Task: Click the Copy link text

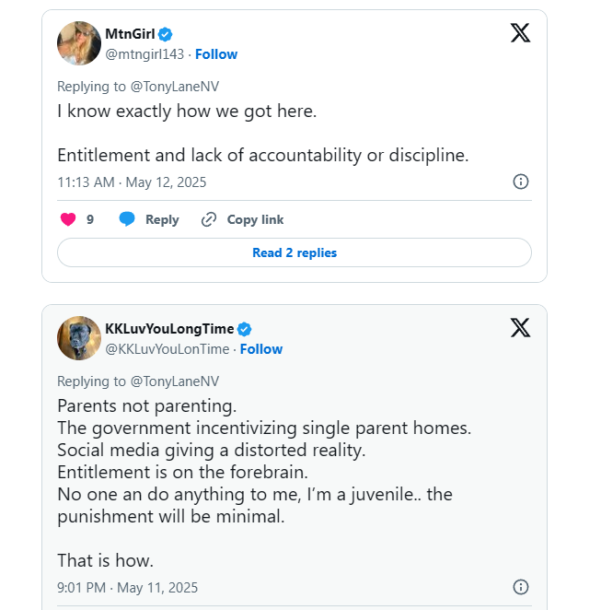Action: [255, 219]
